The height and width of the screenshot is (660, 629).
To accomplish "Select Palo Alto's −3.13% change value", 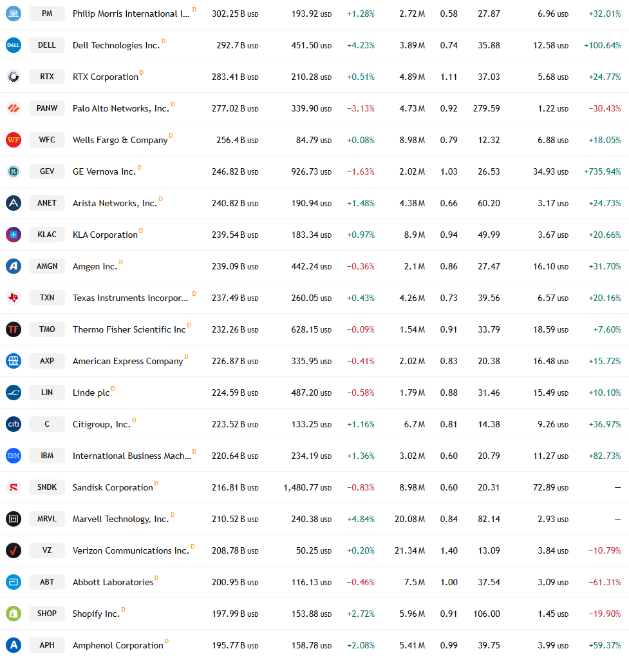I will coord(361,108).
